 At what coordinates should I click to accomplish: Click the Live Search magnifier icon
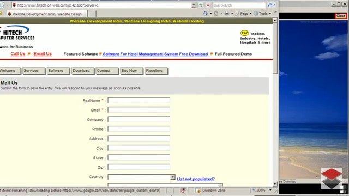(x=269, y=5)
